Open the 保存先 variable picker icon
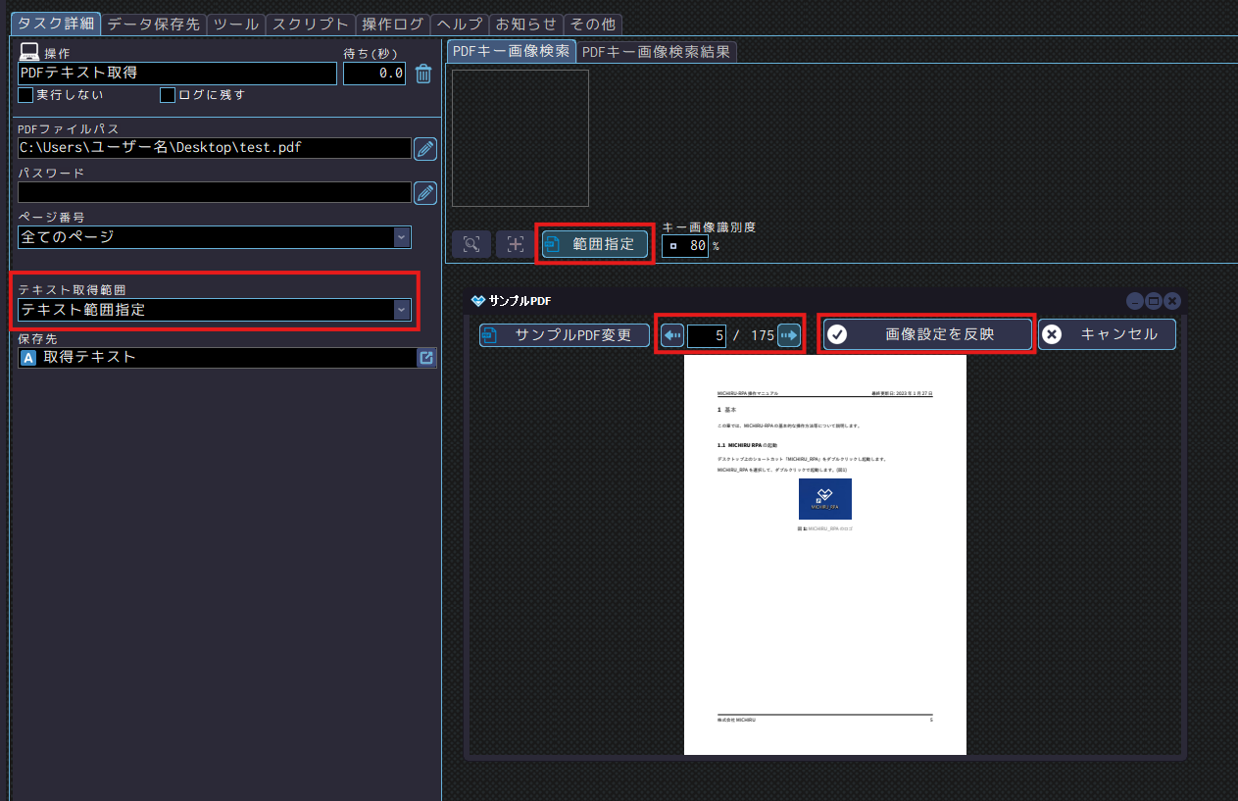The image size is (1238, 801). coord(426,358)
